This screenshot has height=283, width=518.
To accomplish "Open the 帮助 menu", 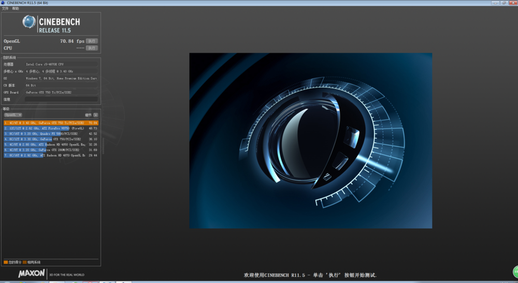I will pyautogui.click(x=16, y=8).
